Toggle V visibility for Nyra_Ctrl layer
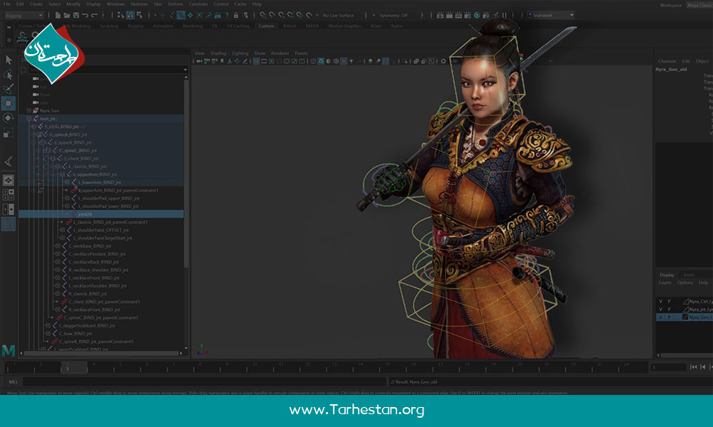 tap(660, 301)
